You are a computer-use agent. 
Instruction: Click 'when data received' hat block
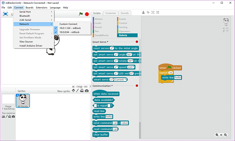[106, 93]
